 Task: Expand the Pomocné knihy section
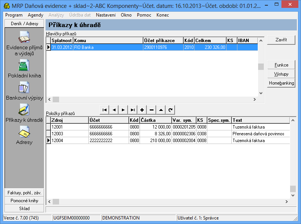tap(24, 201)
